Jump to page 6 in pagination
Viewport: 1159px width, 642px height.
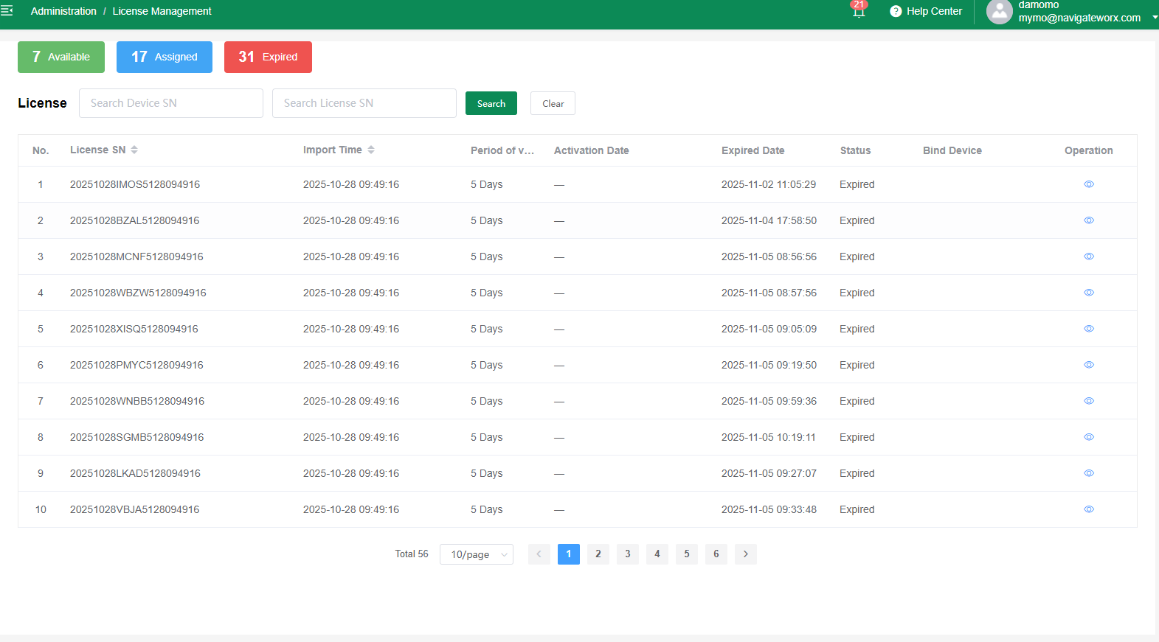716,554
